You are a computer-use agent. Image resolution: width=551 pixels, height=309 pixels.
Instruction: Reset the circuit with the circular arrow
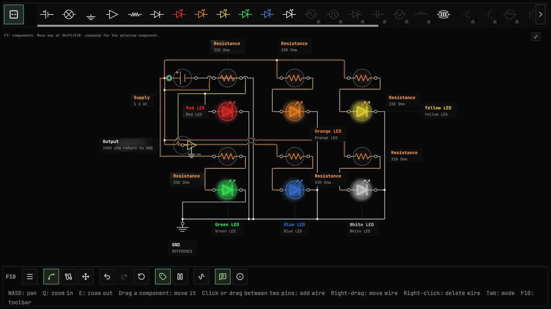click(x=141, y=277)
